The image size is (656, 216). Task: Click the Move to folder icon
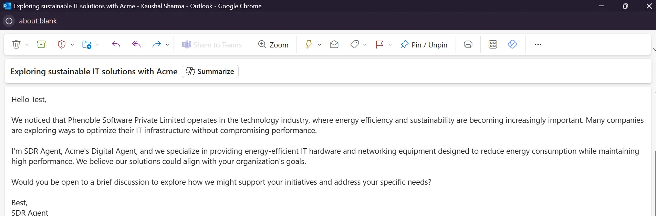pos(86,44)
